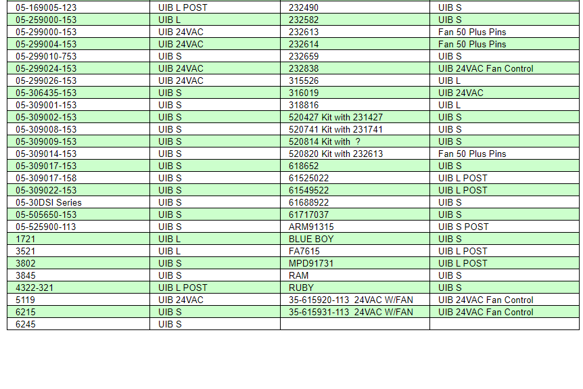
Task: Select the RUBY model cell
Action: coord(302,288)
